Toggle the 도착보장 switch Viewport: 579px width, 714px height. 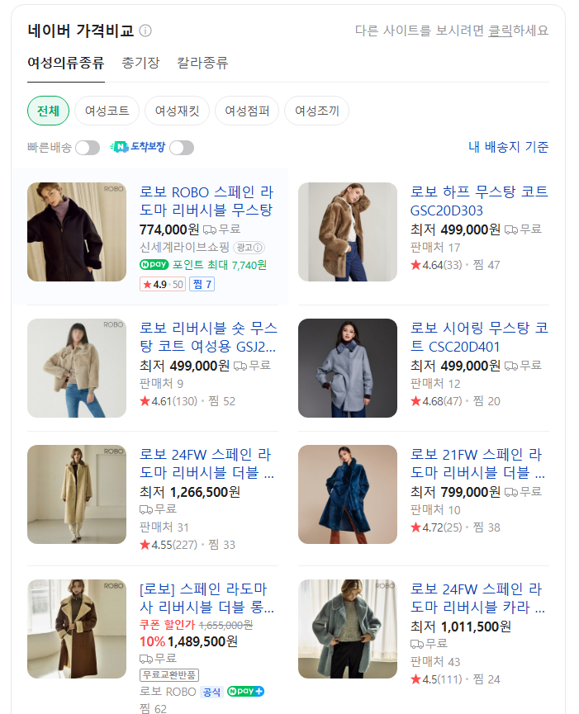click(x=182, y=148)
